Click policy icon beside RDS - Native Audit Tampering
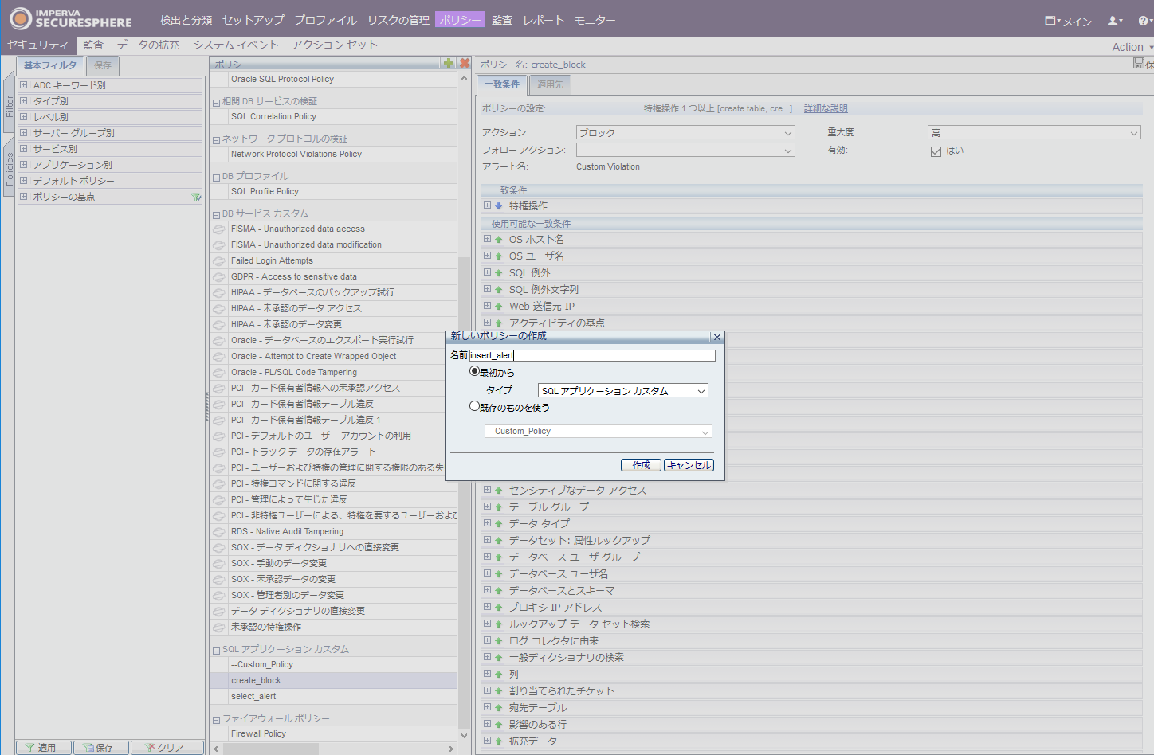The image size is (1154, 755). 219,532
